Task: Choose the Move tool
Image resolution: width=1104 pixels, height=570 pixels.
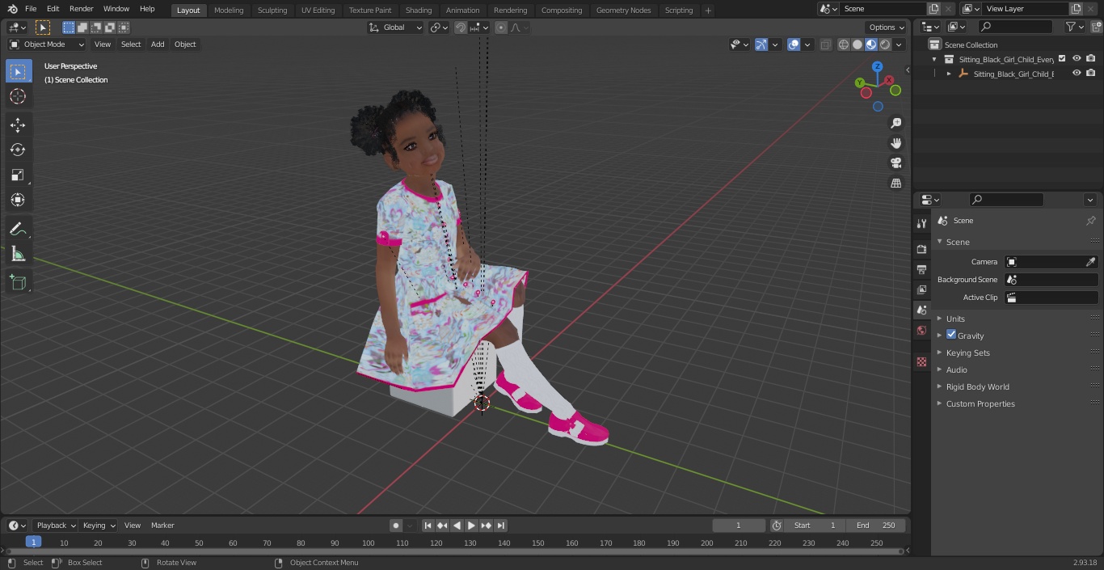Action: pos(18,125)
